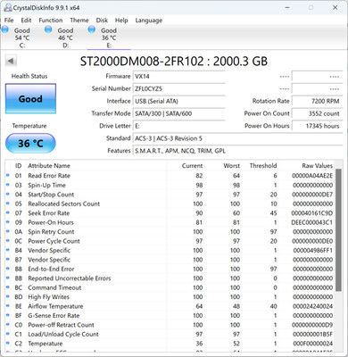Switch to drive D: at 46 °C
This screenshot has width=348, height=357.
(66, 37)
